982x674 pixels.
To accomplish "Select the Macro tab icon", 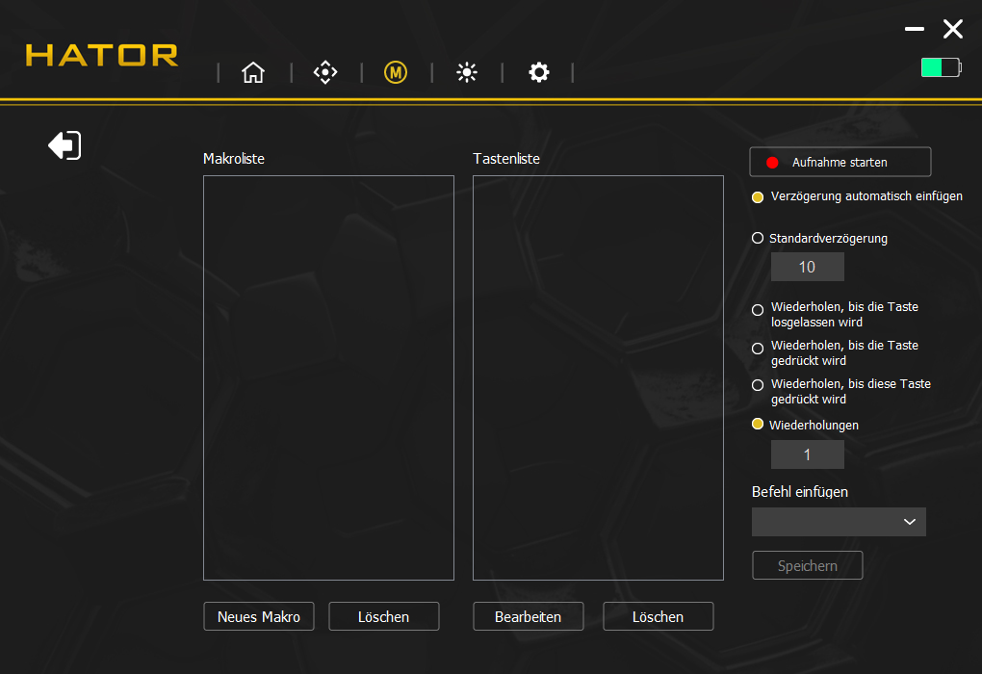I will click(x=396, y=73).
